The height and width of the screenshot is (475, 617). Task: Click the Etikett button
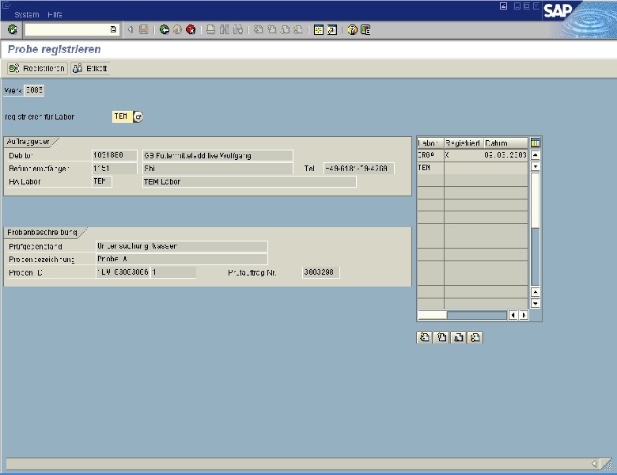pos(90,69)
